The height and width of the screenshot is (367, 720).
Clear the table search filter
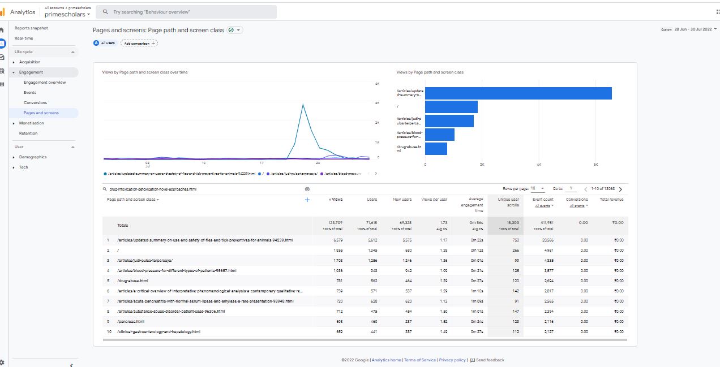click(x=307, y=189)
